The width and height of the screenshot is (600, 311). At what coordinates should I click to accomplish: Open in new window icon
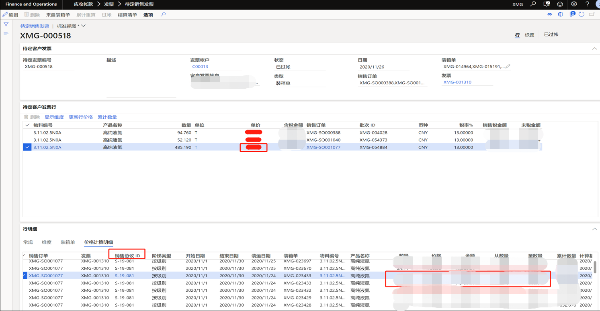(592, 14)
